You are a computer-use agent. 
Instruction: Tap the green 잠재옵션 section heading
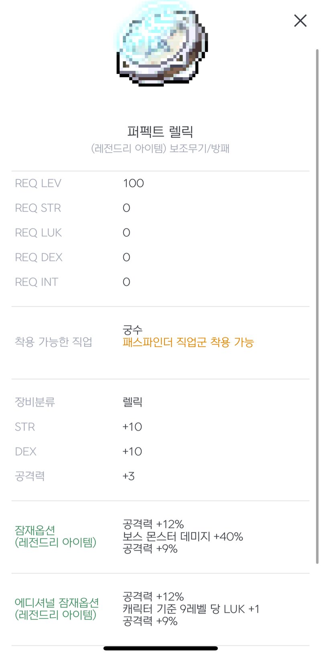(x=55, y=536)
